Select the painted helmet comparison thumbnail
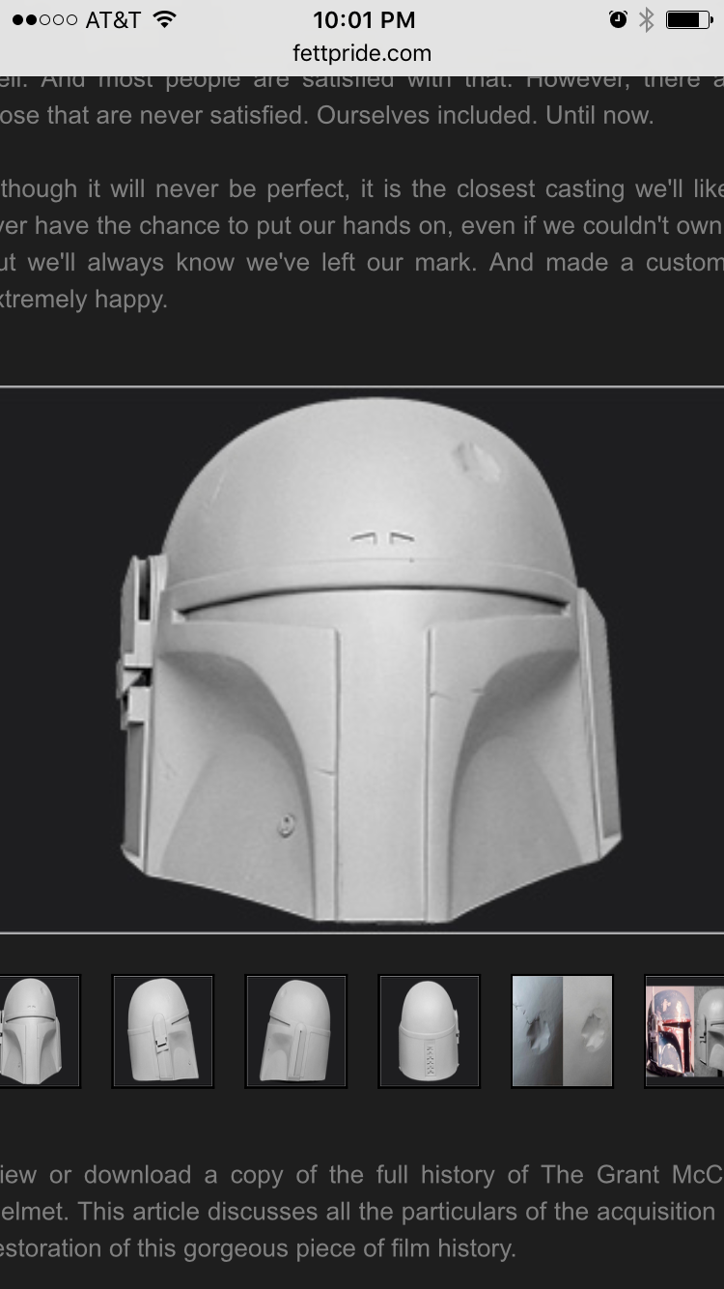724x1289 pixels. 684,1031
